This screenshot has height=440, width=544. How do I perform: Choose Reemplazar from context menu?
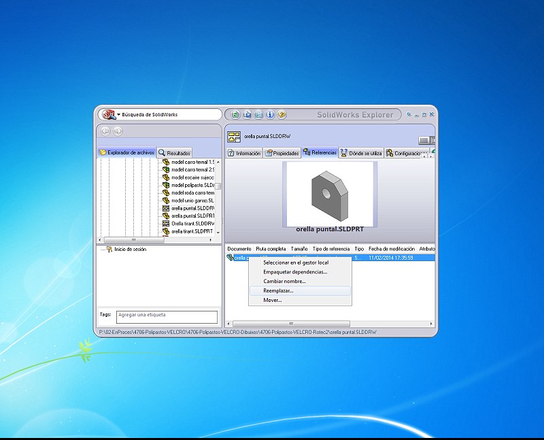click(x=300, y=291)
